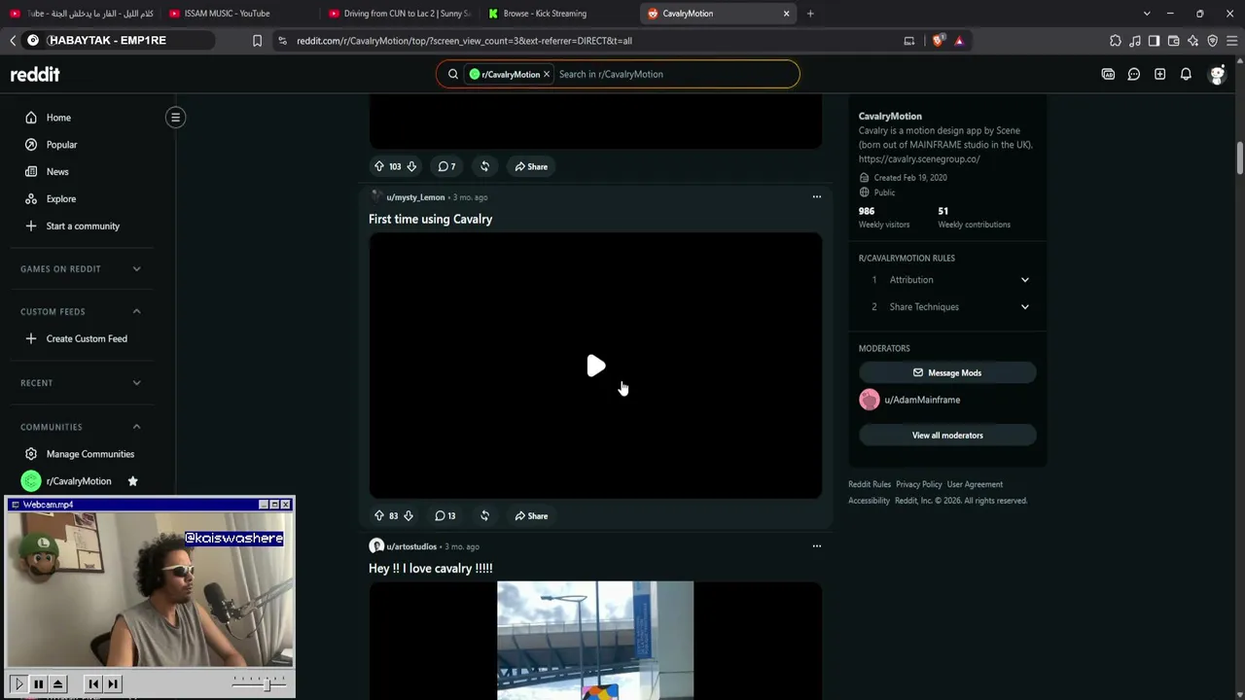
Task: Switch to the Driving from CUN to Lac 2 tab
Action: 399,14
